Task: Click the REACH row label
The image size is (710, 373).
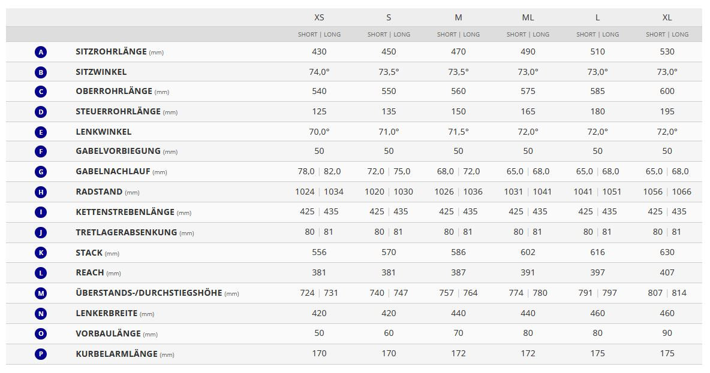Action: click(x=89, y=272)
